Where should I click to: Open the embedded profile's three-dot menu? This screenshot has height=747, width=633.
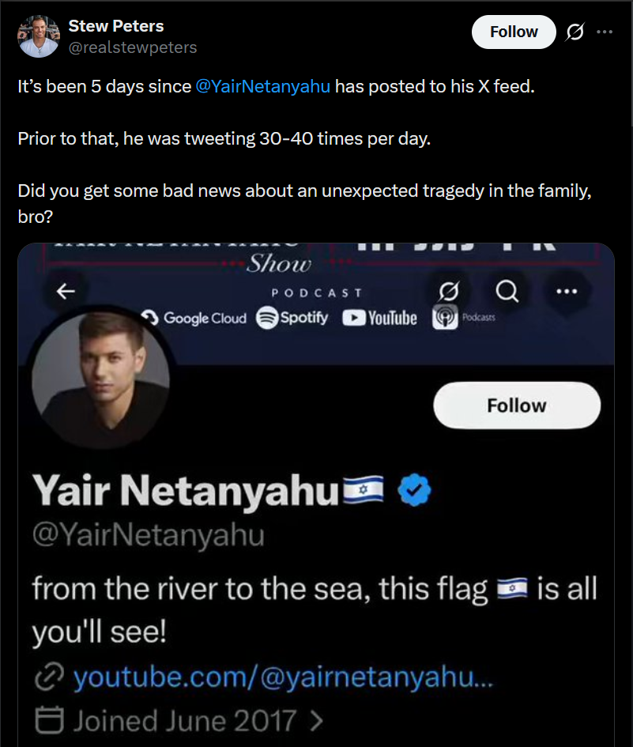pyautogui.click(x=567, y=292)
